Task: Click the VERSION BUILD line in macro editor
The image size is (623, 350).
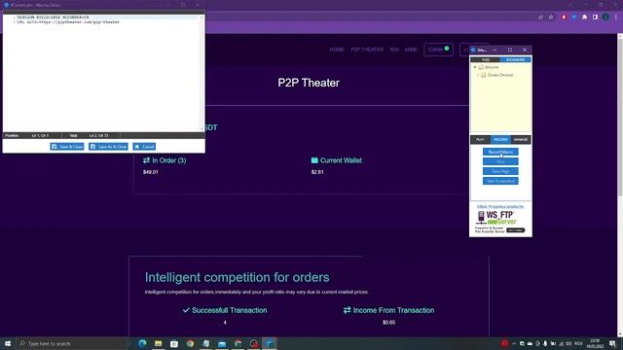Action: pos(53,17)
